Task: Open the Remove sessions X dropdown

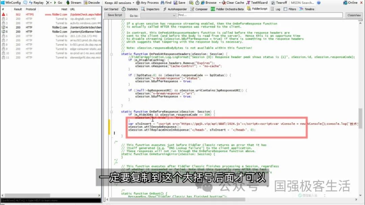Action: (x=49, y=3)
